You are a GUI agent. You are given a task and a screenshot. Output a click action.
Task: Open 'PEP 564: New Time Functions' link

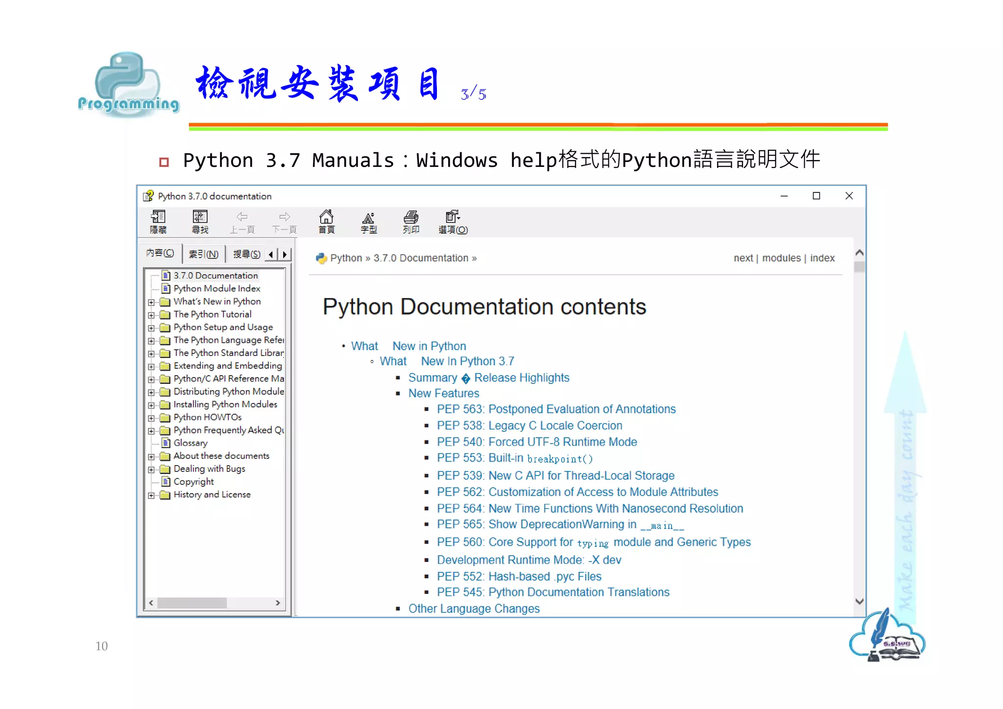590,508
